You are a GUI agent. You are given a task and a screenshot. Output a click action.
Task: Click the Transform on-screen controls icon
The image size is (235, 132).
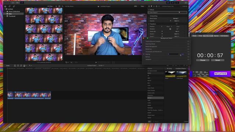[177, 24]
